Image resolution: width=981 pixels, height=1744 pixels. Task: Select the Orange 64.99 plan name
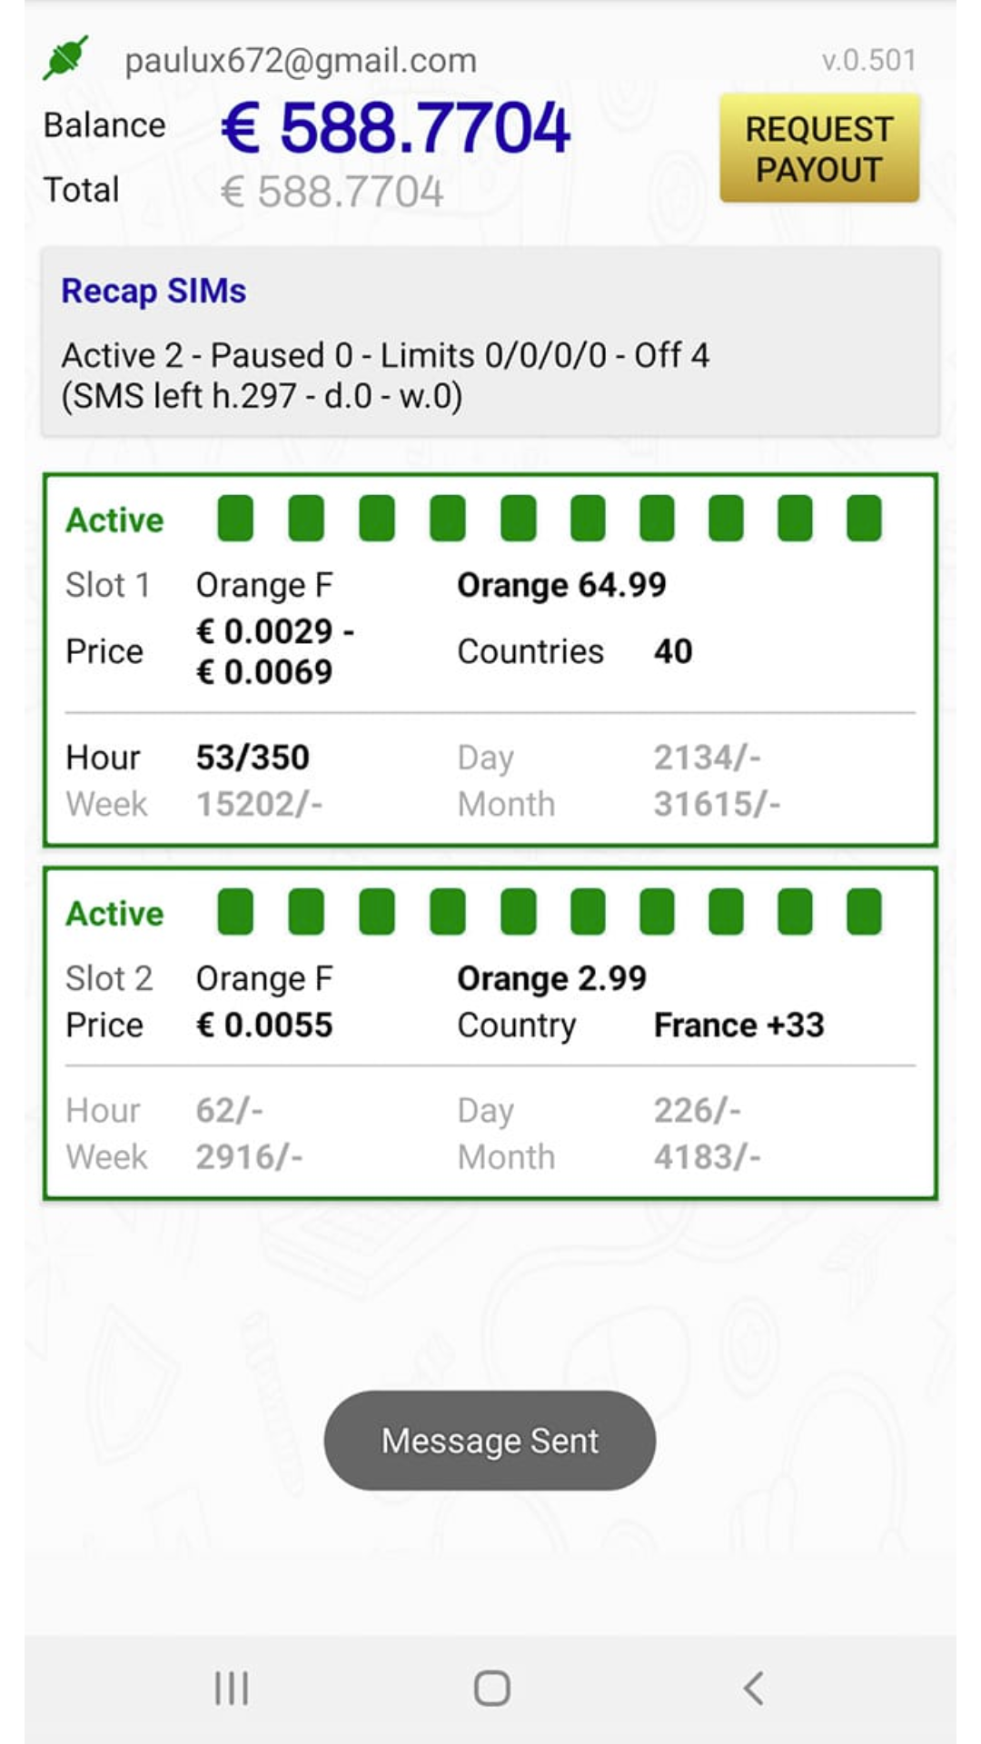pos(561,586)
